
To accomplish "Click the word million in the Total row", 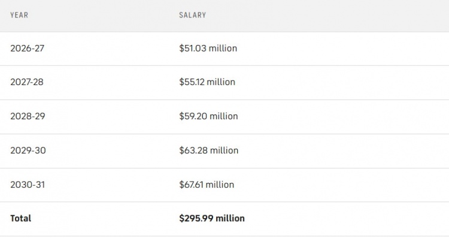I will (230, 218).
